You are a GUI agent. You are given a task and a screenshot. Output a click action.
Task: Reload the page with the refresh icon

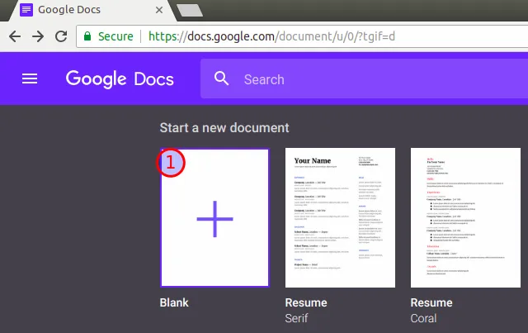pyautogui.click(x=60, y=36)
